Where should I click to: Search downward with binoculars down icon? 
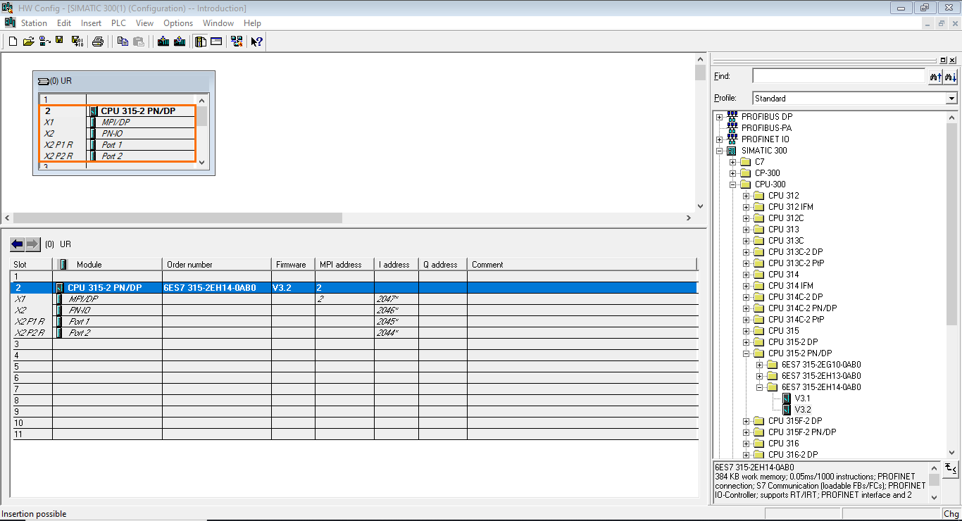[x=950, y=76]
